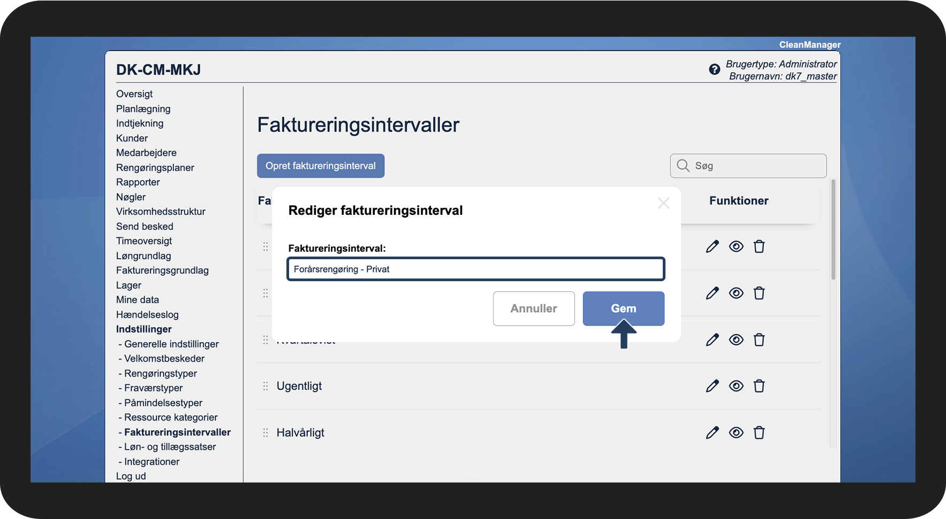Click Log ud
946x519 pixels.
pos(131,476)
